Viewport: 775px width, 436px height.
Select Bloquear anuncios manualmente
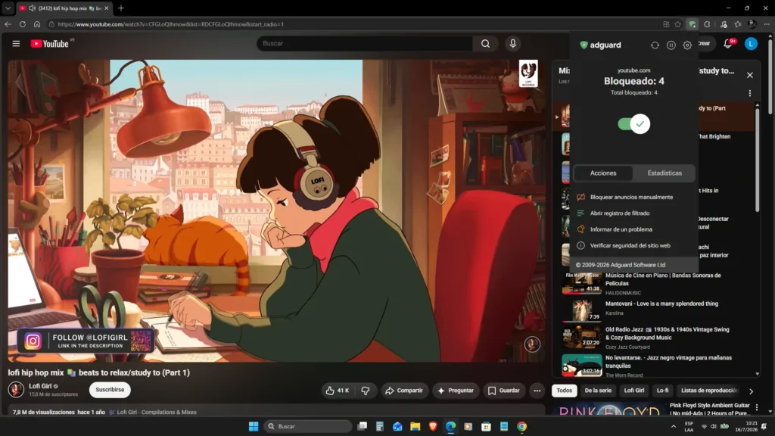(x=631, y=198)
